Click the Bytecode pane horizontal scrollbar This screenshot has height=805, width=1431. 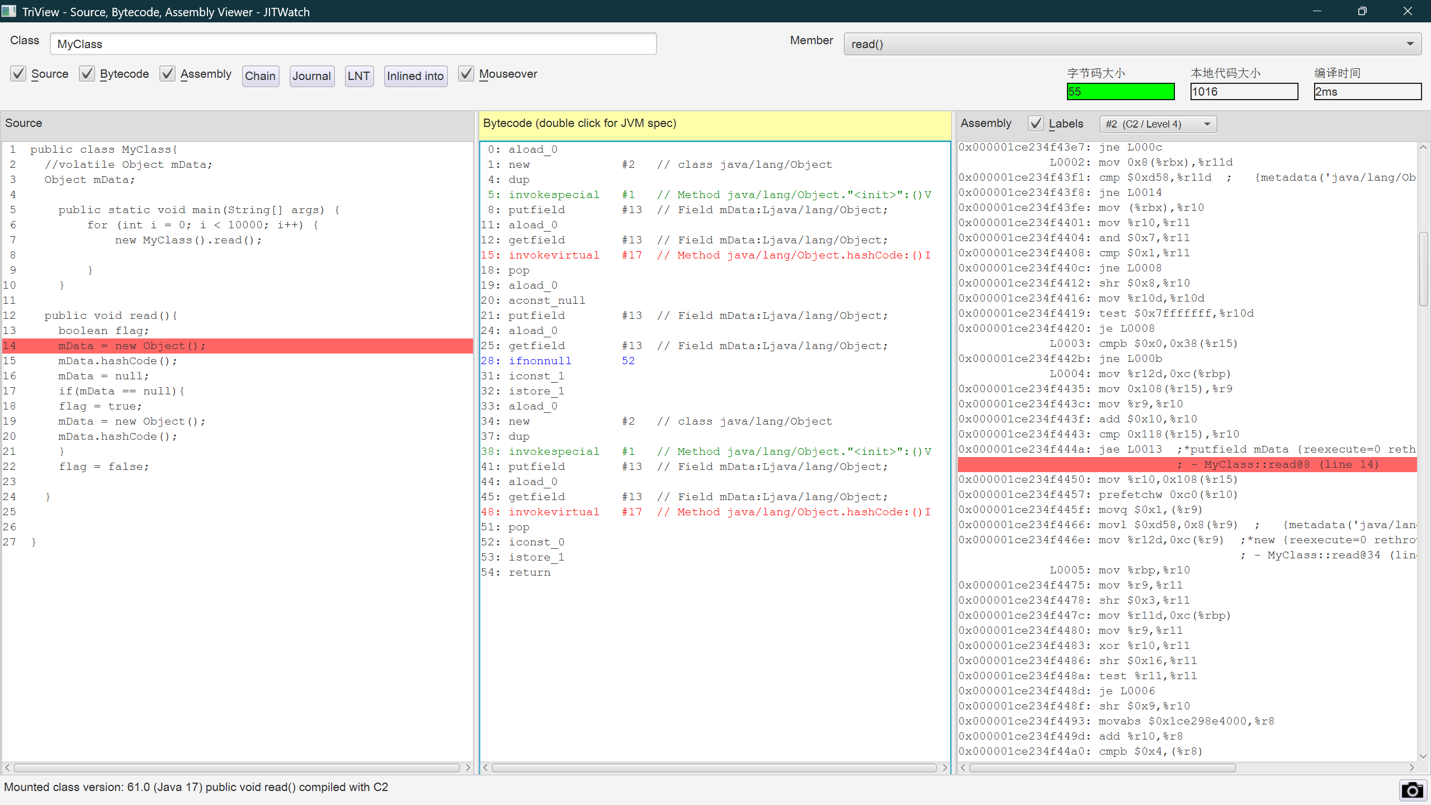pyautogui.click(x=714, y=768)
